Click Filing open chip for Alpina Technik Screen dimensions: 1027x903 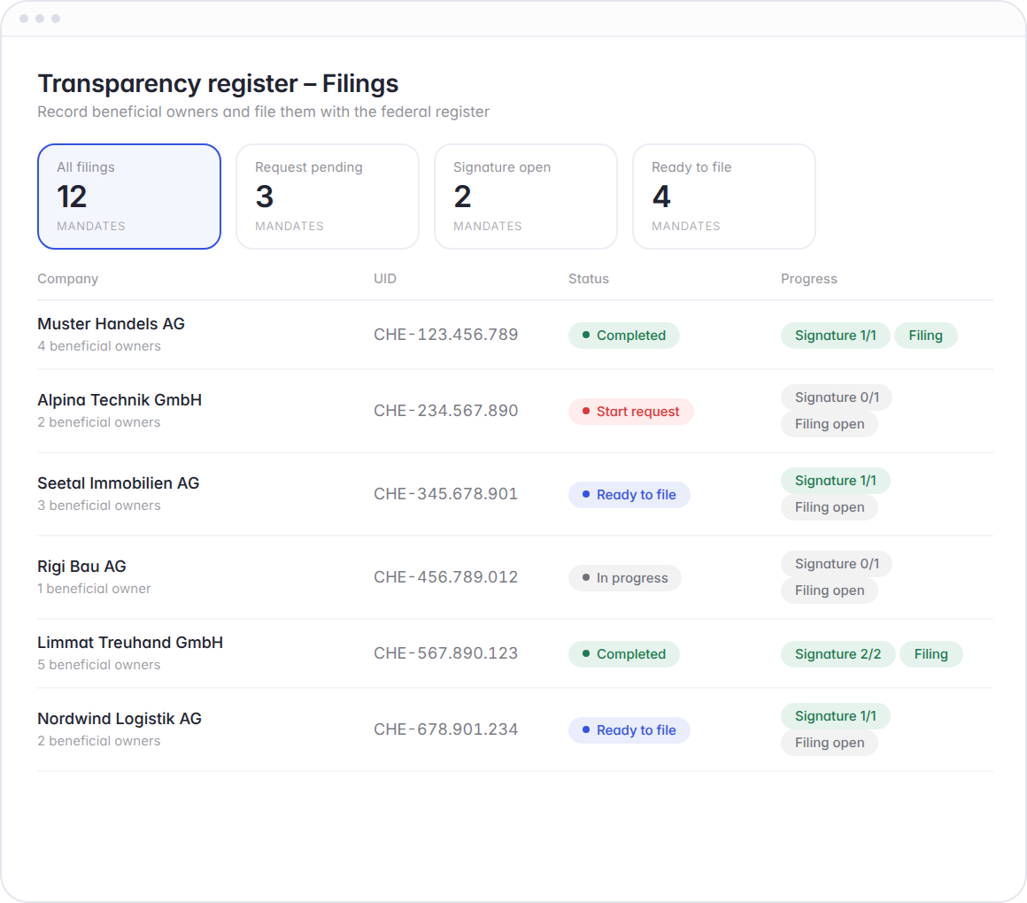(830, 424)
